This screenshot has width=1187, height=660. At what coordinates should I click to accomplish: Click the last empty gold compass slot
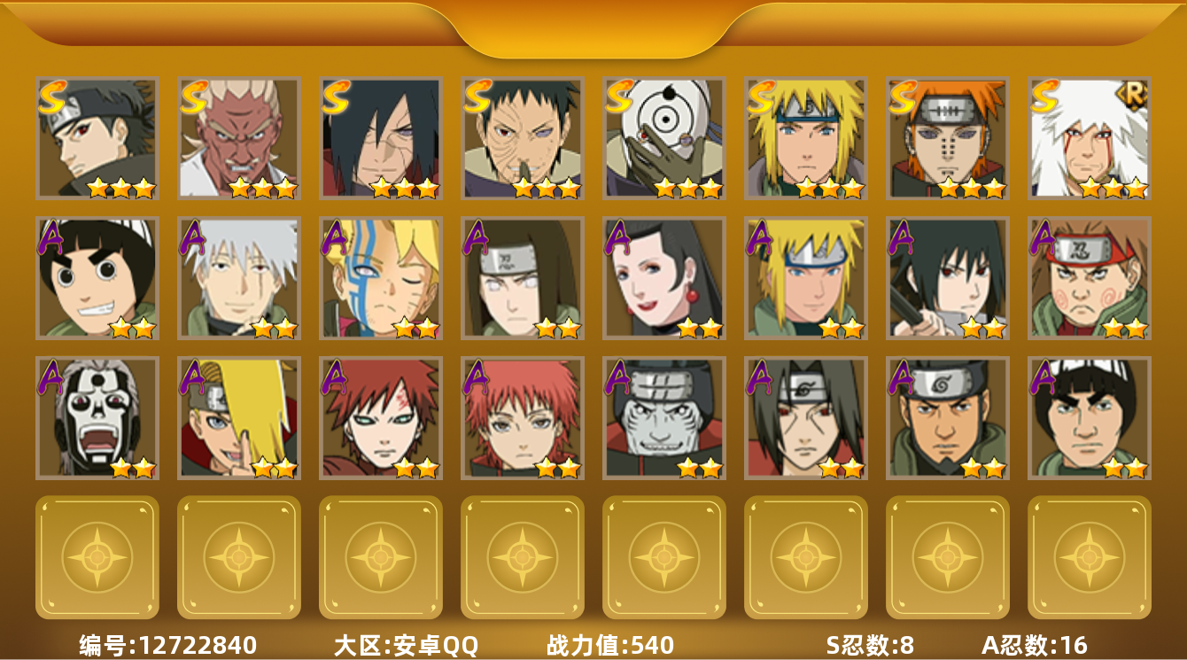pyautogui.click(x=1090, y=557)
